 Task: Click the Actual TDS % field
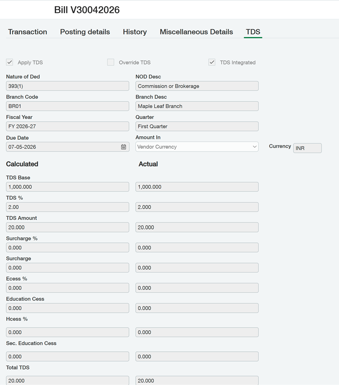[197, 207]
